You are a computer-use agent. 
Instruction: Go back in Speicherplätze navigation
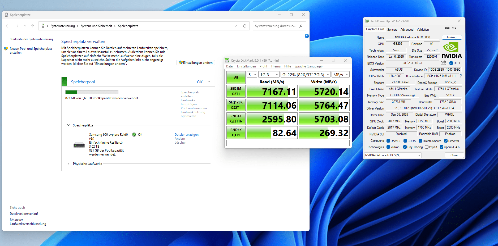coord(8,26)
